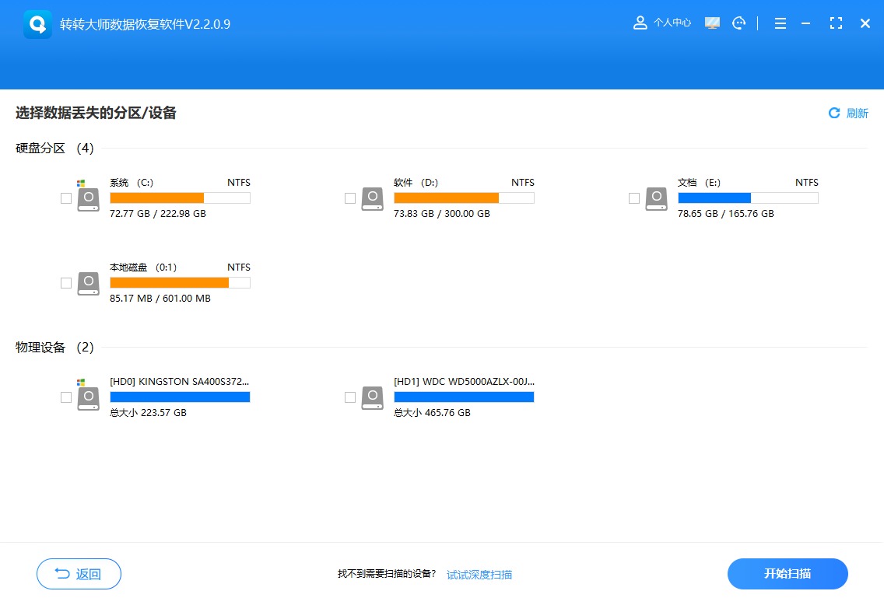Open the hamburger menu in title bar
This screenshot has width=884, height=605.
click(x=780, y=23)
